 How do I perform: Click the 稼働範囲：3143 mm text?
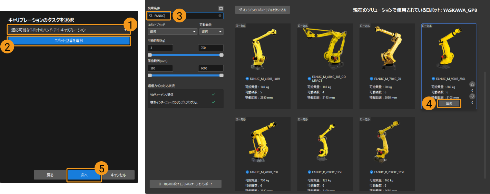point(321,98)
